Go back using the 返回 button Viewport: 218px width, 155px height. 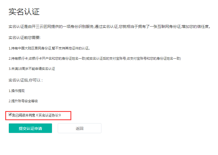coord(80,128)
